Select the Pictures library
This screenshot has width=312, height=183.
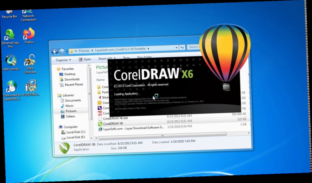coord(68,111)
